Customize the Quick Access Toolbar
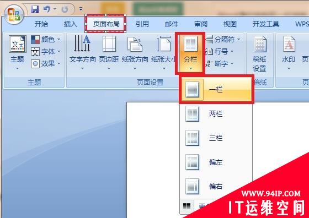The image size is (309, 218). coord(81,9)
